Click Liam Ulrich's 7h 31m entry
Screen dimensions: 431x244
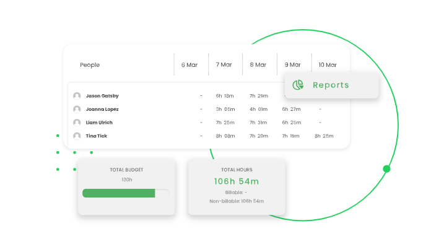(x=258, y=123)
